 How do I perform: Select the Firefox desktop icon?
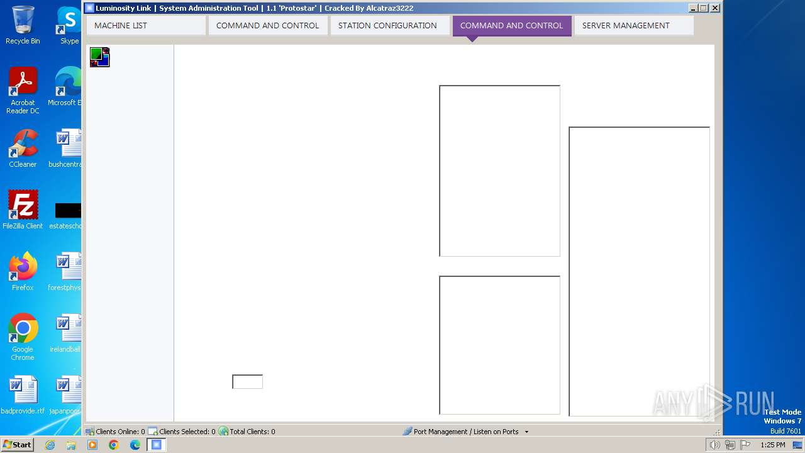23,272
